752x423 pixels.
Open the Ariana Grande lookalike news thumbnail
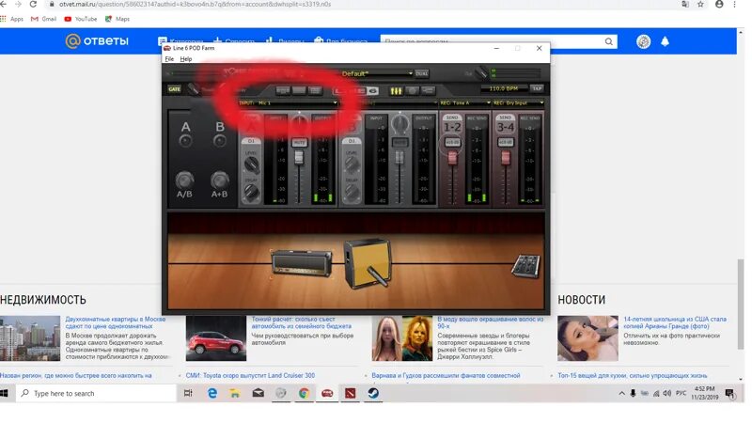tap(587, 338)
